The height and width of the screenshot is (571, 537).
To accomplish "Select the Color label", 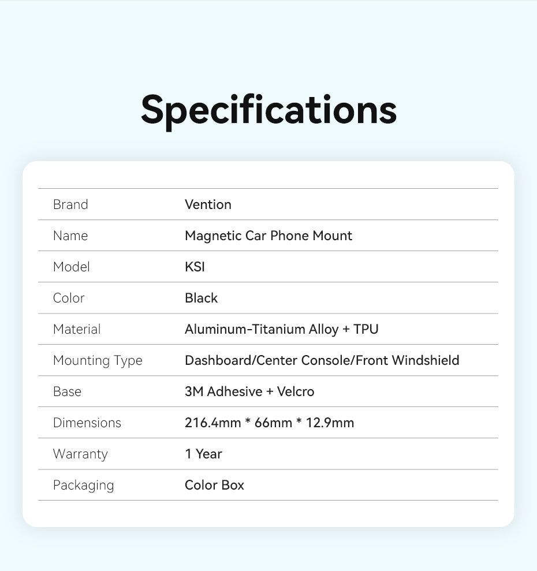I will pyautogui.click(x=69, y=298).
